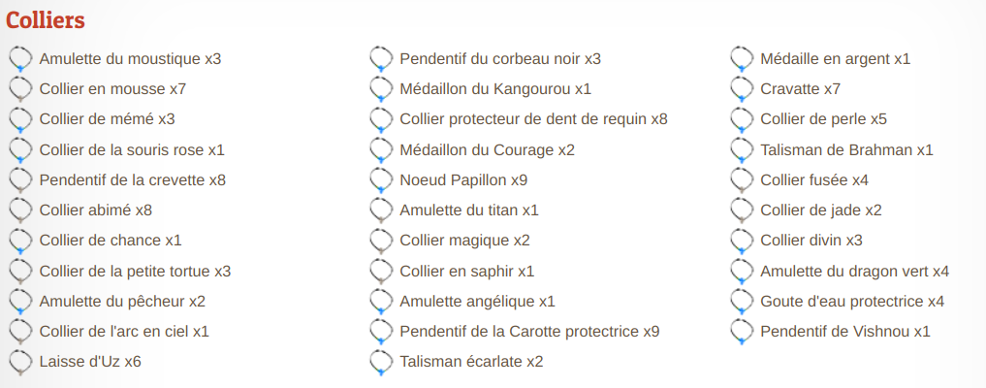Select the icon beside Pendentif de Vishnou
This screenshot has width=986, height=388.
pyautogui.click(x=742, y=332)
